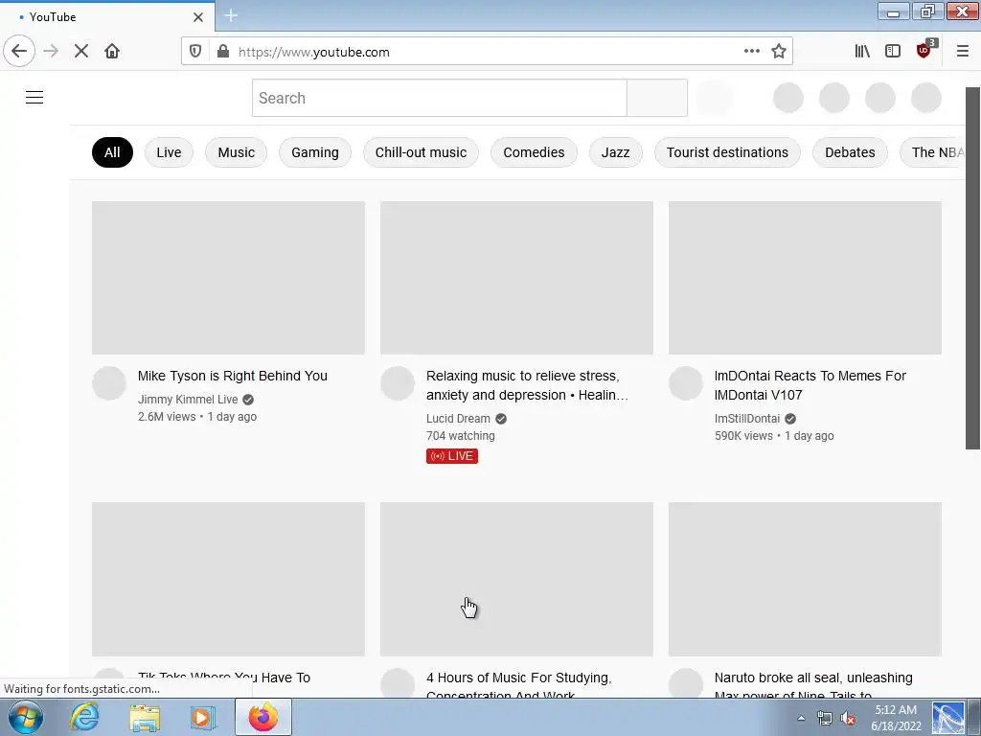Open the Relaxing music to relieve stress video
981x736 pixels.
click(x=527, y=385)
